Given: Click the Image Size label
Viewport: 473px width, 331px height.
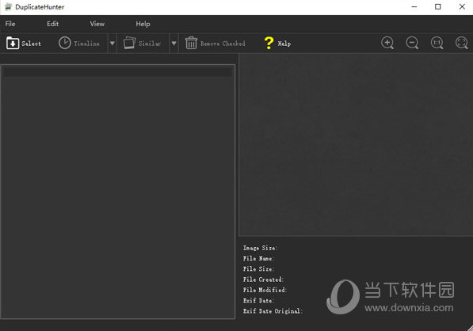Looking at the screenshot, I should tap(260, 248).
